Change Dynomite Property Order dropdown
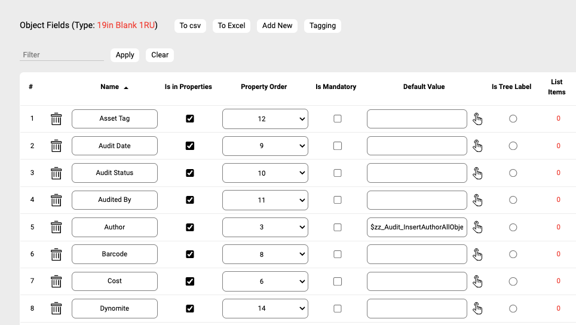Screen dimensions: 576x325 (265, 308)
